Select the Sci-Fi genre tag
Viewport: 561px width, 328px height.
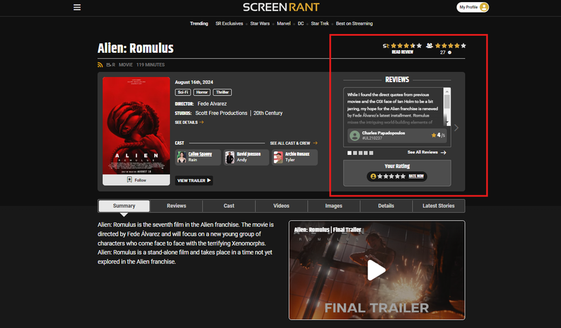(183, 92)
